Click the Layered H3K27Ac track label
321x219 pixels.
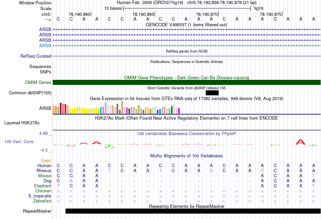point(22,123)
